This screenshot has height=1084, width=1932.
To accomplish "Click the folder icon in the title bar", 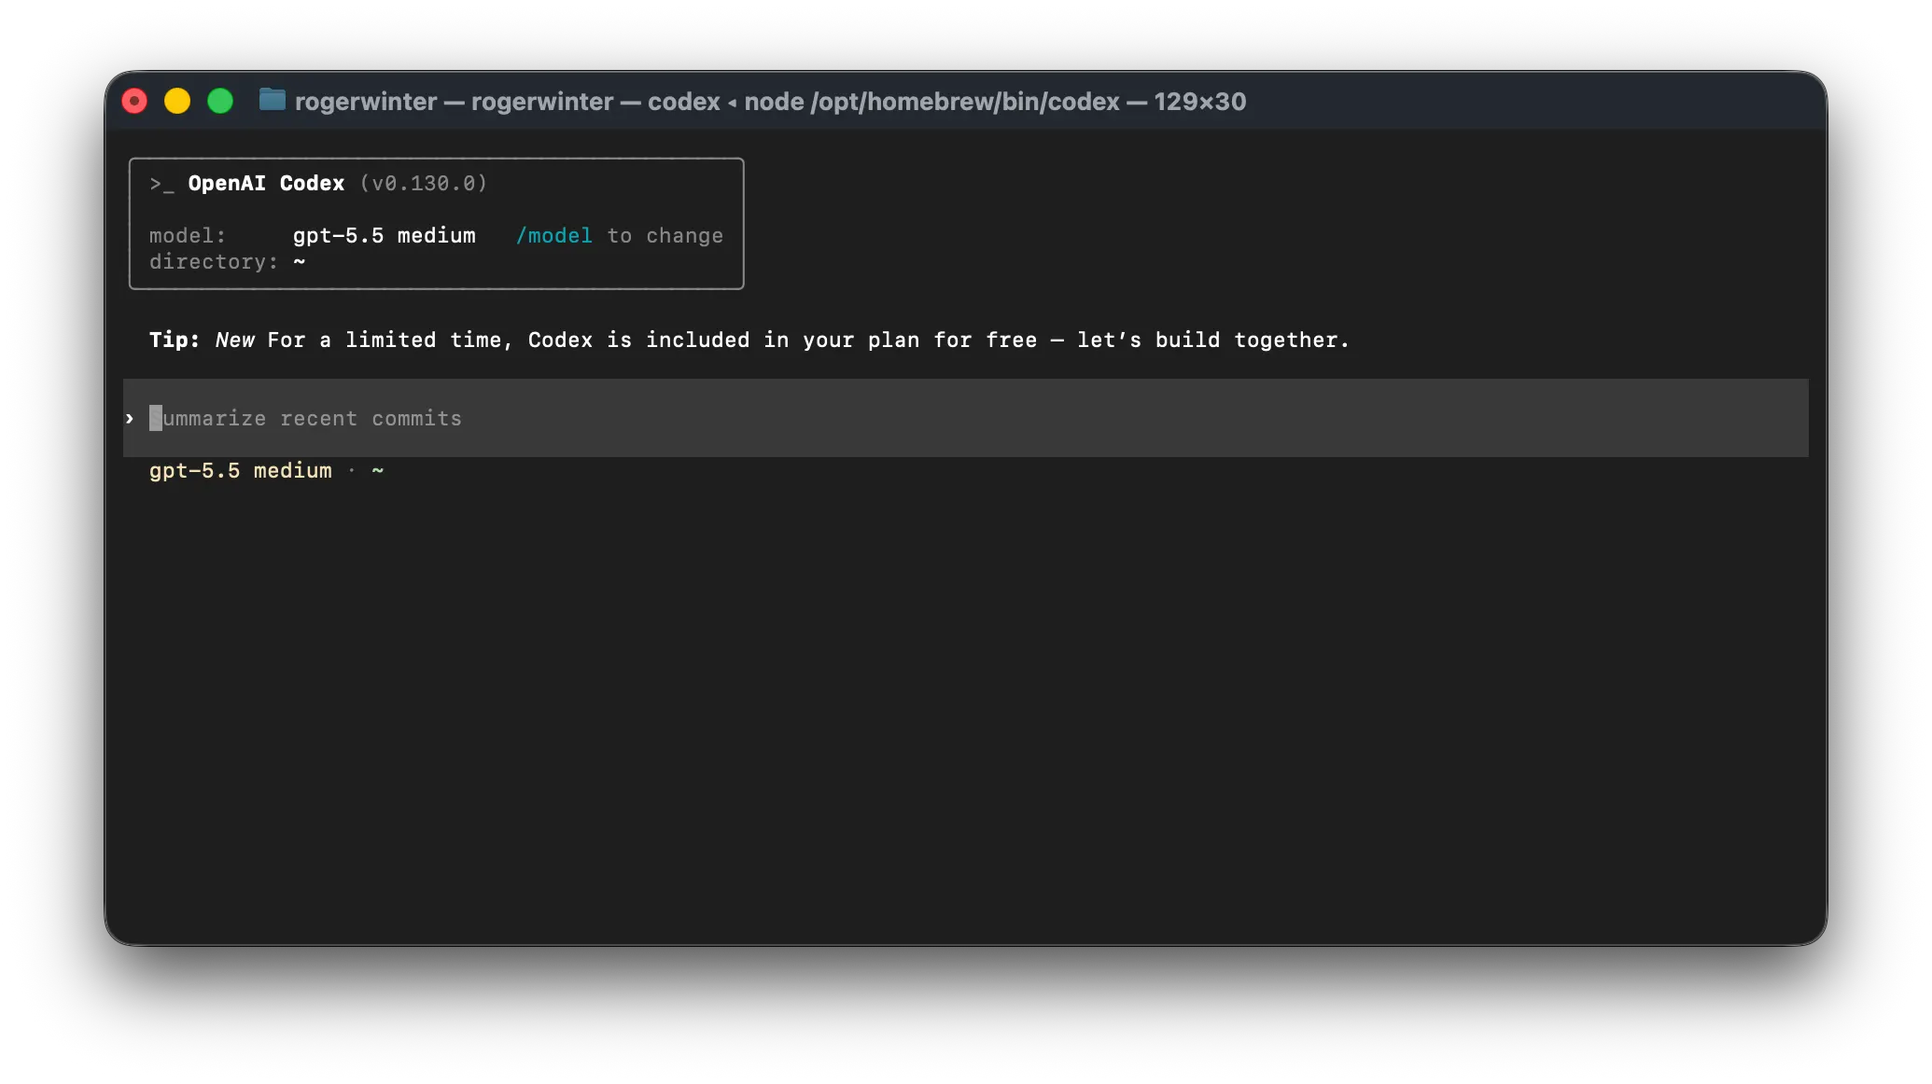I will [273, 100].
